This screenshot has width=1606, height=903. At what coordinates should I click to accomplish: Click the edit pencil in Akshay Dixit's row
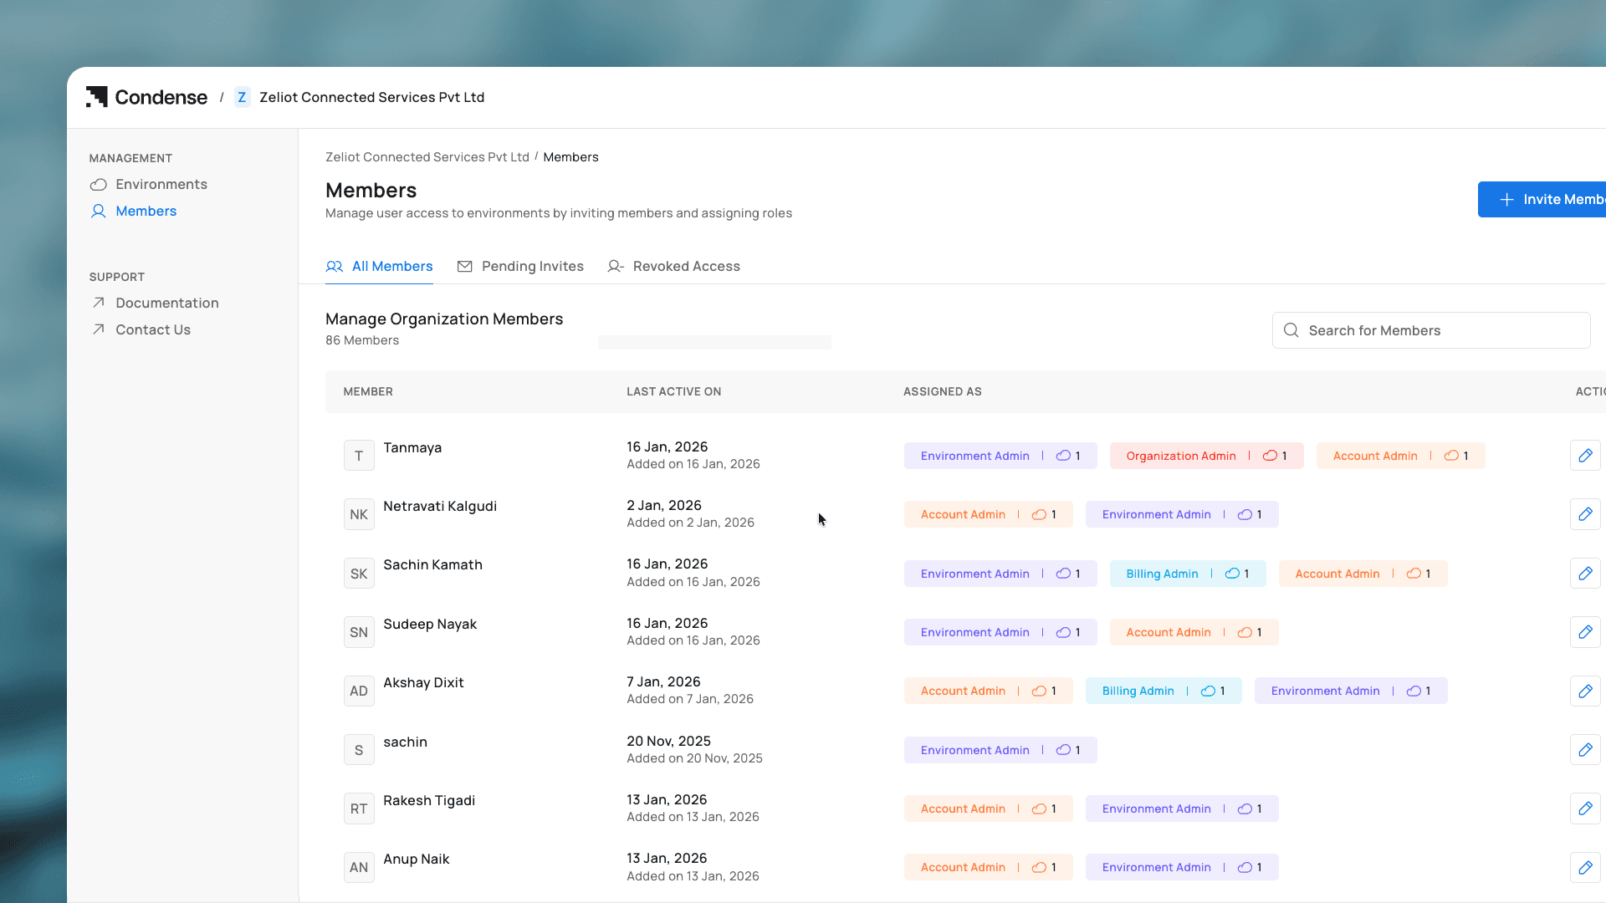tap(1585, 691)
